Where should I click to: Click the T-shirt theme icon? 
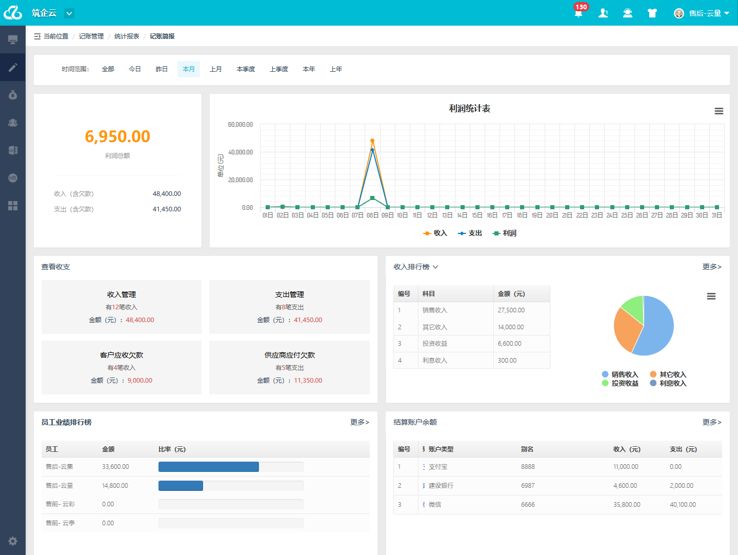click(x=652, y=13)
